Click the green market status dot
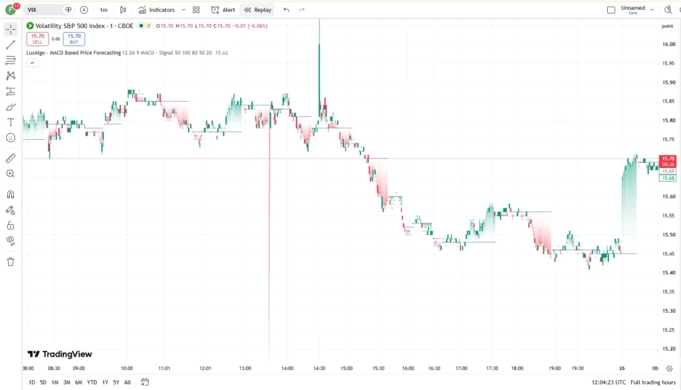This screenshot has height=390, width=681. click(141, 26)
